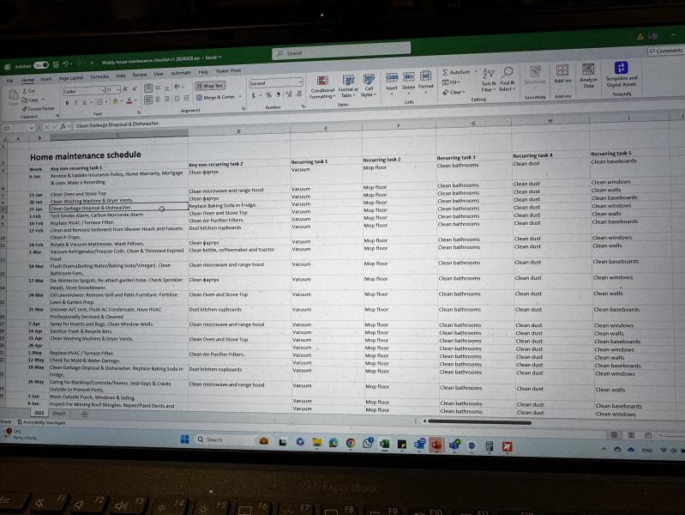Toggle Wrap Text for the cell
This screenshot has width=685, height=515.
tap(209, 86)
